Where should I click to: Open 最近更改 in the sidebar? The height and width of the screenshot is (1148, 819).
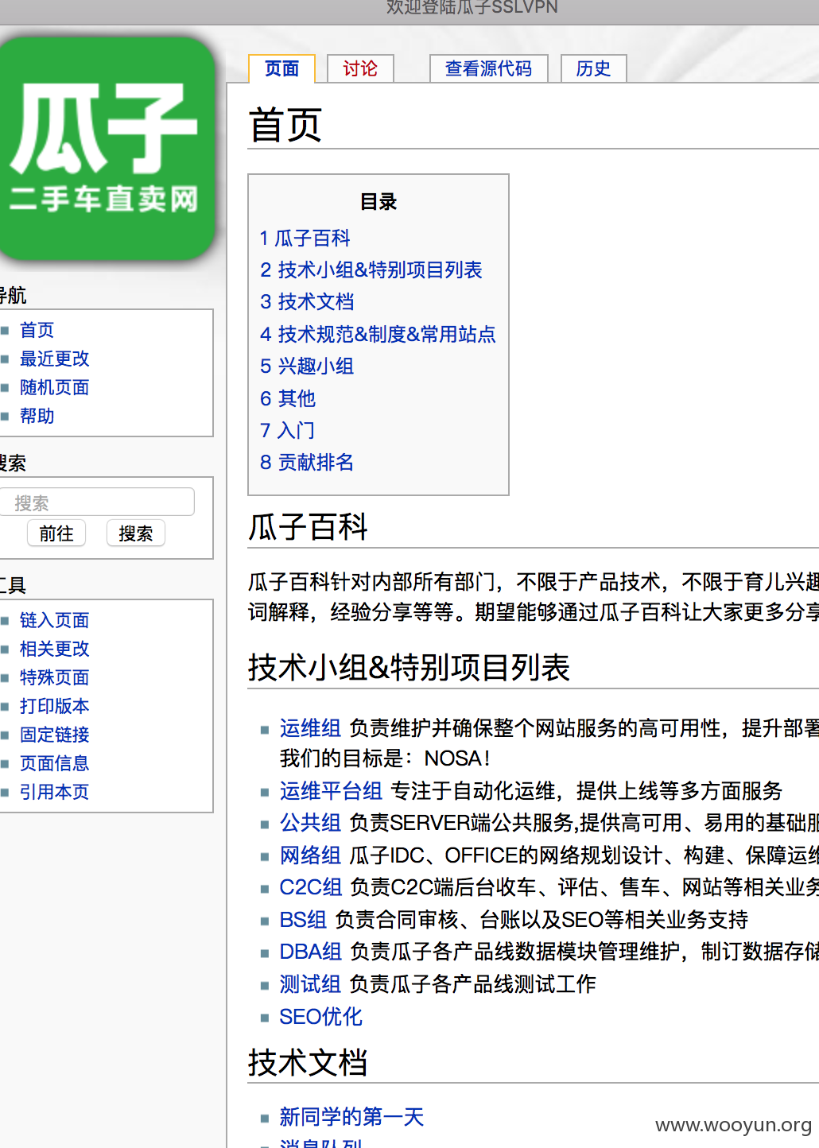(55, 359)
